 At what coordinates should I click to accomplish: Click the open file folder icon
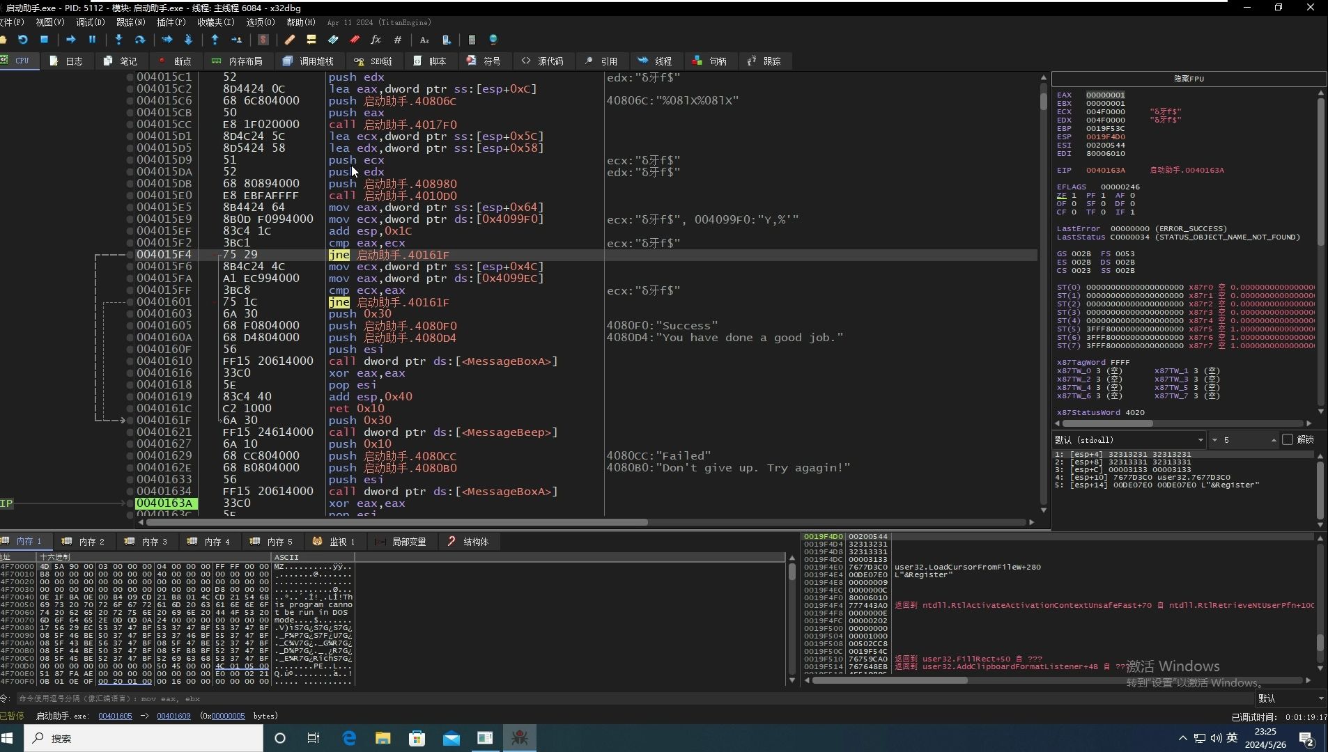click(3, 40)
